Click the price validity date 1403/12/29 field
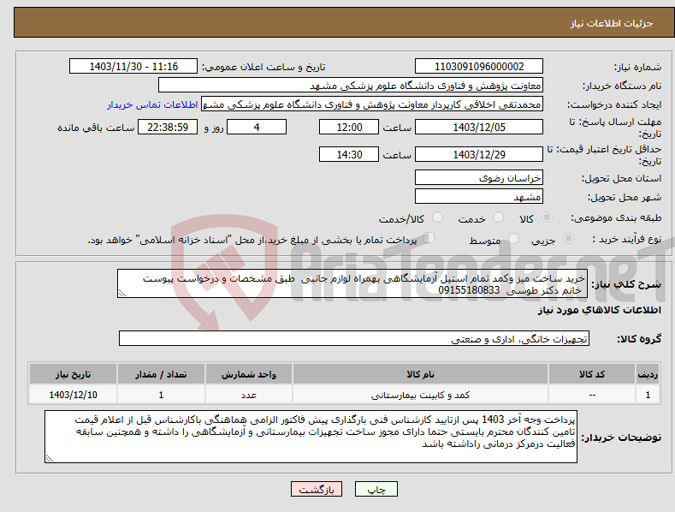The height and width of the screenshot is (512, 675). click(x=479, y=154)
